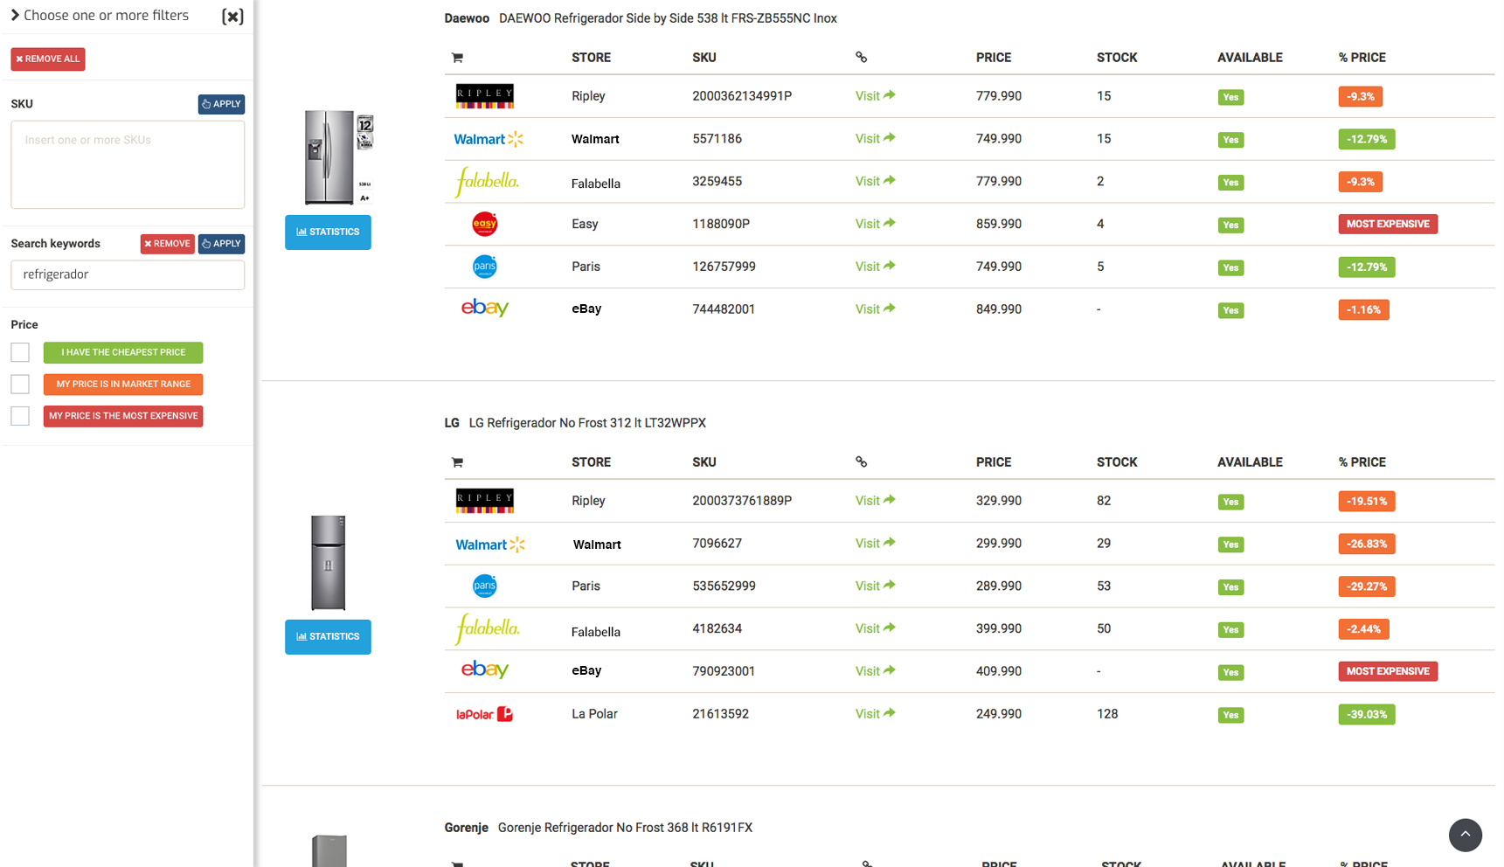Enable 'My price is in market range' checkbox

point(20,385)
